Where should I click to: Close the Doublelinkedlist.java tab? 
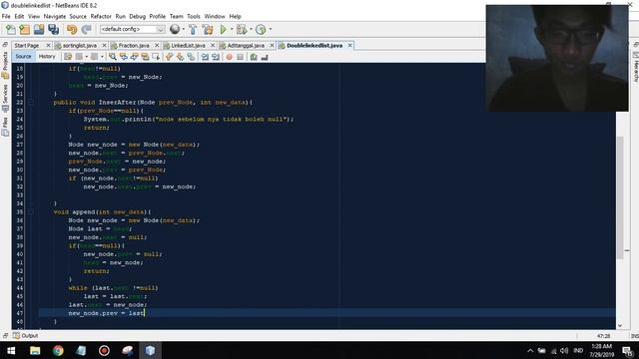click(349, 46)
